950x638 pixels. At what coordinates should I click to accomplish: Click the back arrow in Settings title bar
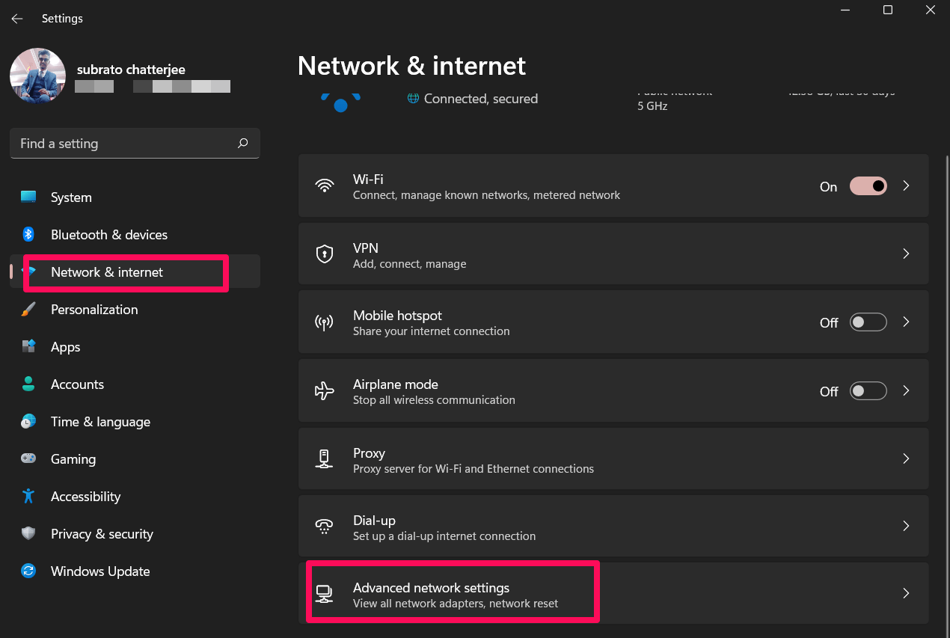17,19
